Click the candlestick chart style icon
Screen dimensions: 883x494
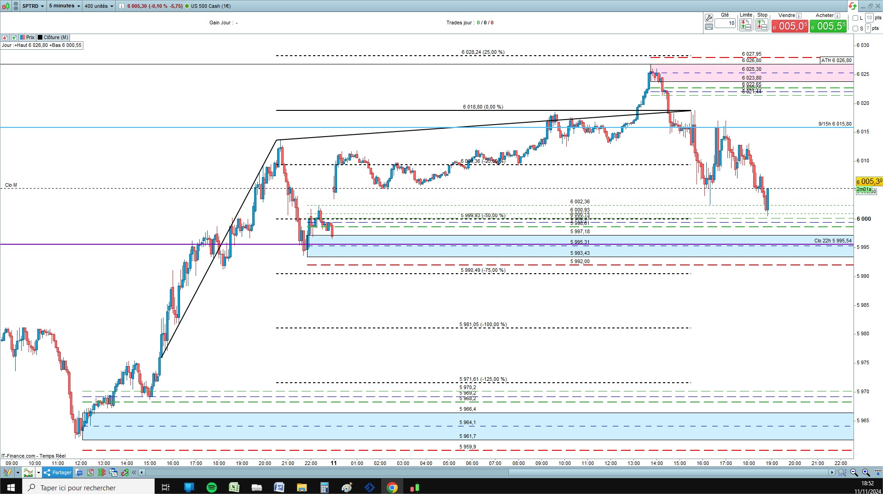pos(6,6)
